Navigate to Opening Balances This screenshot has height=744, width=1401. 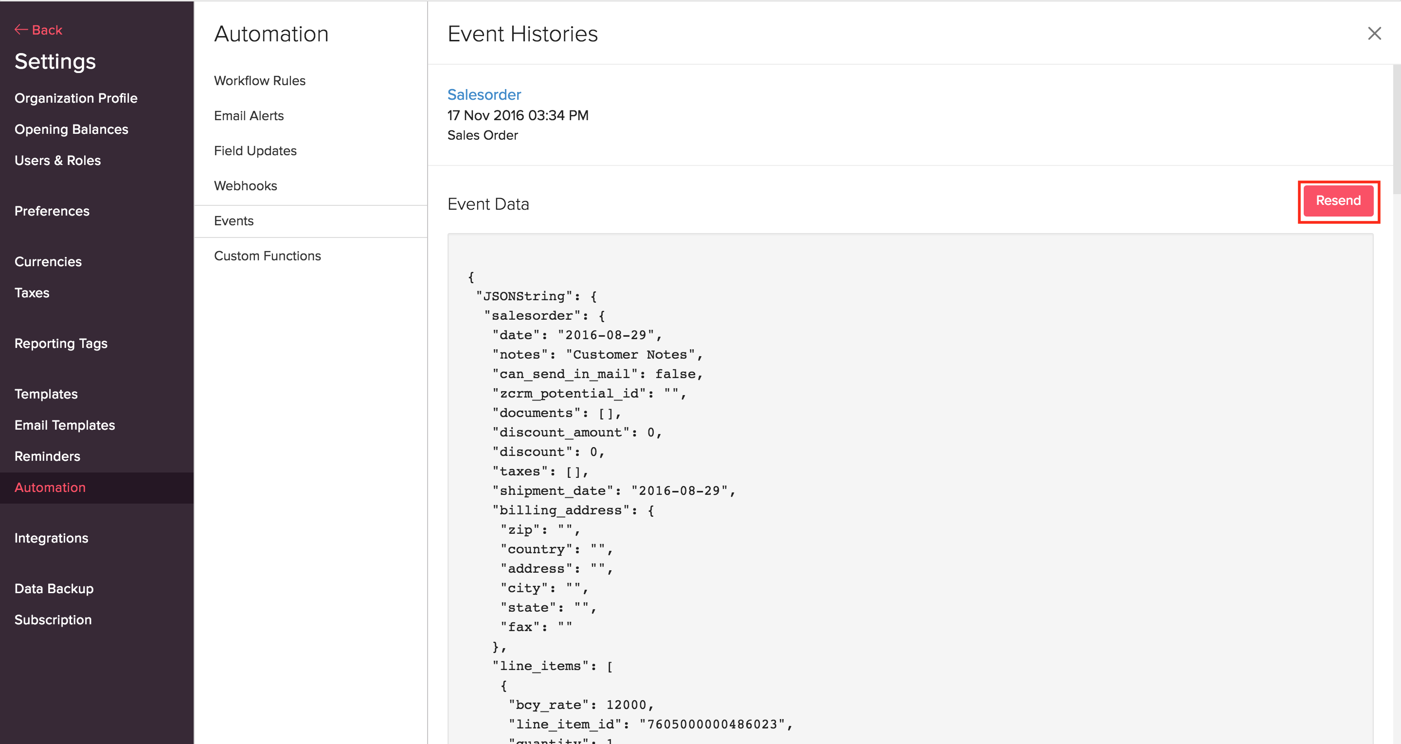[71, 129]
